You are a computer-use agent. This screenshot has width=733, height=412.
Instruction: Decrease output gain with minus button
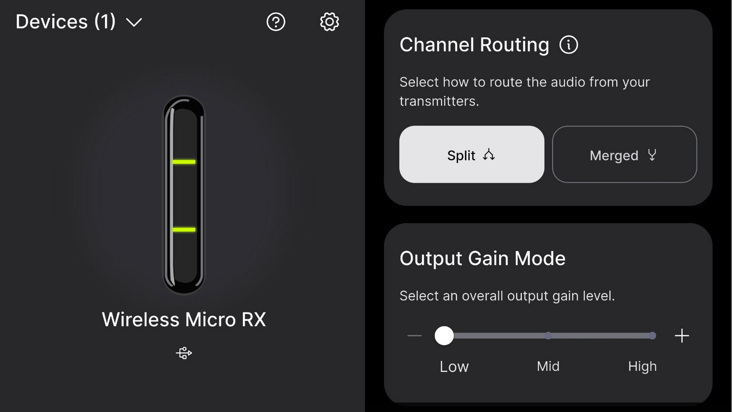[414, 336]
